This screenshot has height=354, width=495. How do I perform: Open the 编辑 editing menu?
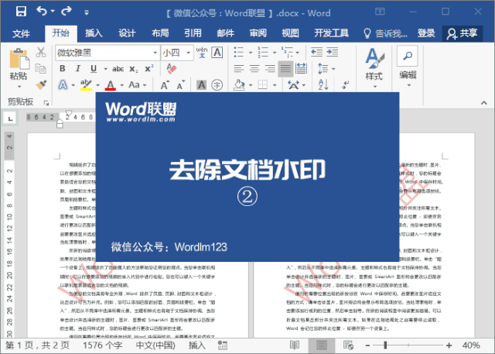tap(408, 67)
